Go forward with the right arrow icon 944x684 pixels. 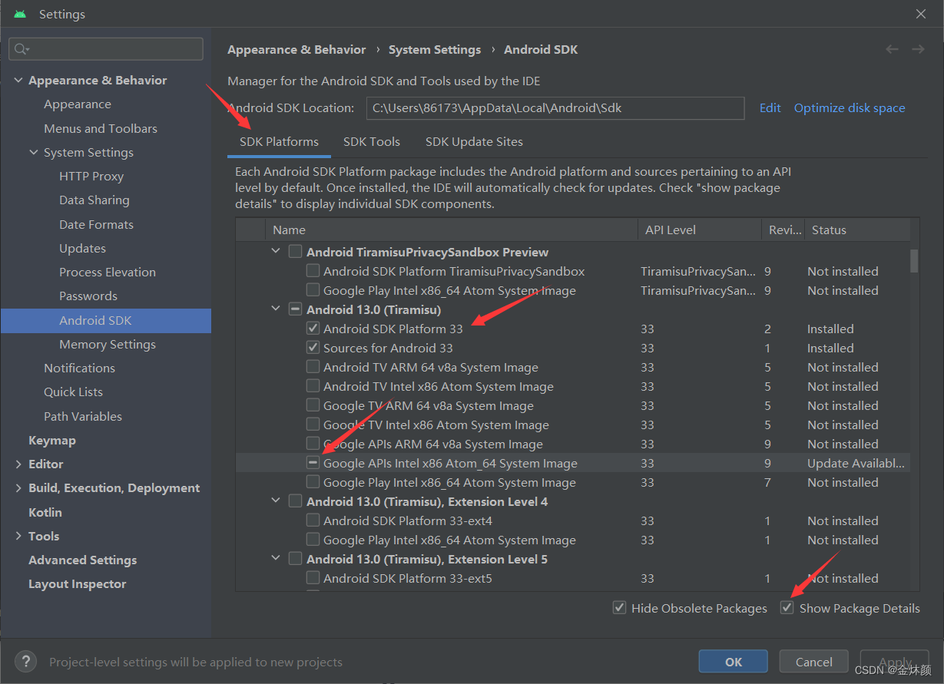pyautogui.click(x=918, y=49)
